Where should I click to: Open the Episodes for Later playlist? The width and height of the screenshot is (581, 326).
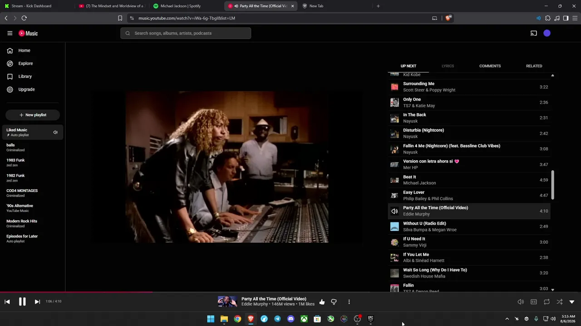click(x=33, y=239)
